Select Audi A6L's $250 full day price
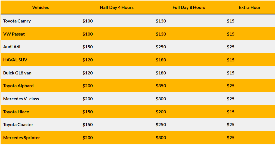276x145 pixels. [x=161, y=47]
